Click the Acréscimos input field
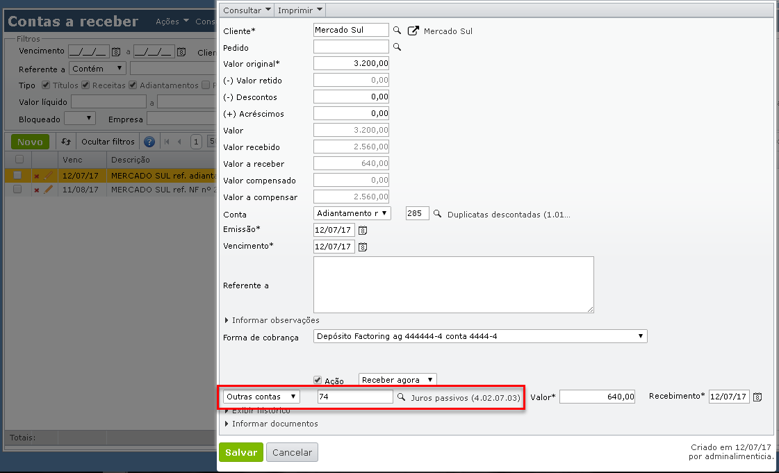779x473 pixels. point(351,113)
